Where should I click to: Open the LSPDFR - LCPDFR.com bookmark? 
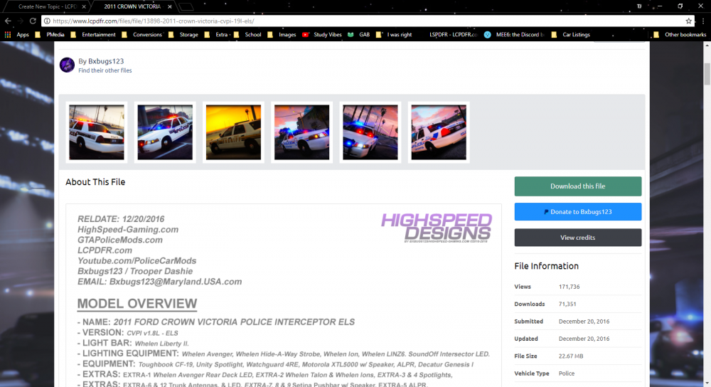click(453, 34)
